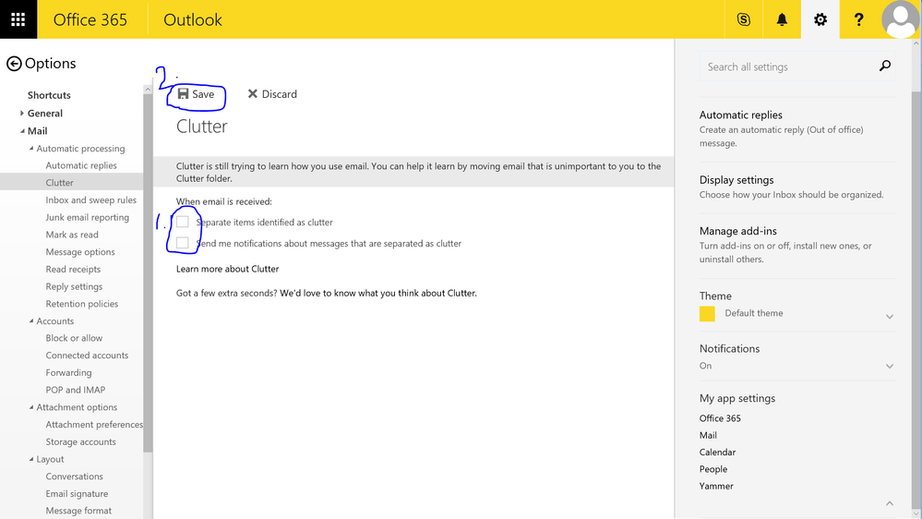Expand the General section
Image resolution: width=922 pixels, height=519 pixels.
[22, 113]
